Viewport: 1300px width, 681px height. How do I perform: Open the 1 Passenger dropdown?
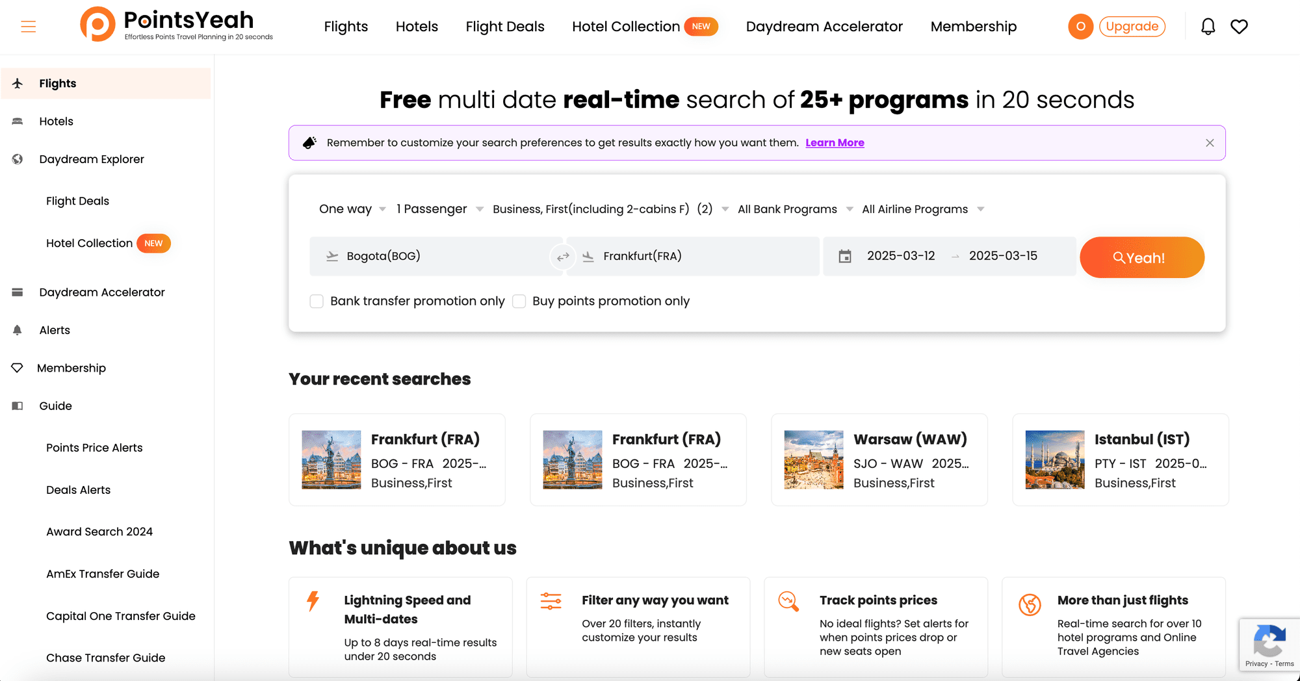click(x=440, y=209)
